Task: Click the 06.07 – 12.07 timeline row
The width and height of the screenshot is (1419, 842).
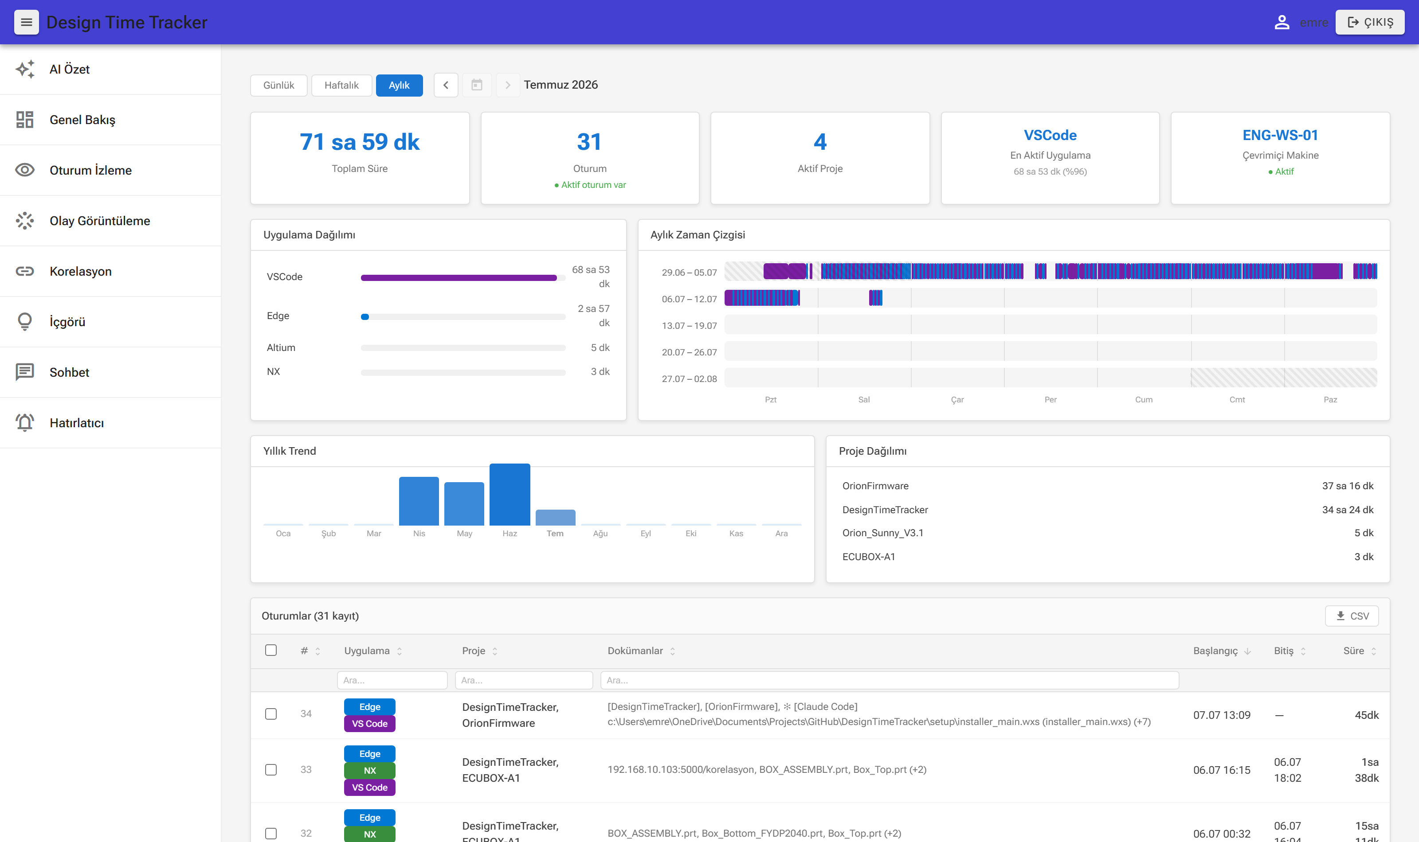Action: click(1051, 298)
